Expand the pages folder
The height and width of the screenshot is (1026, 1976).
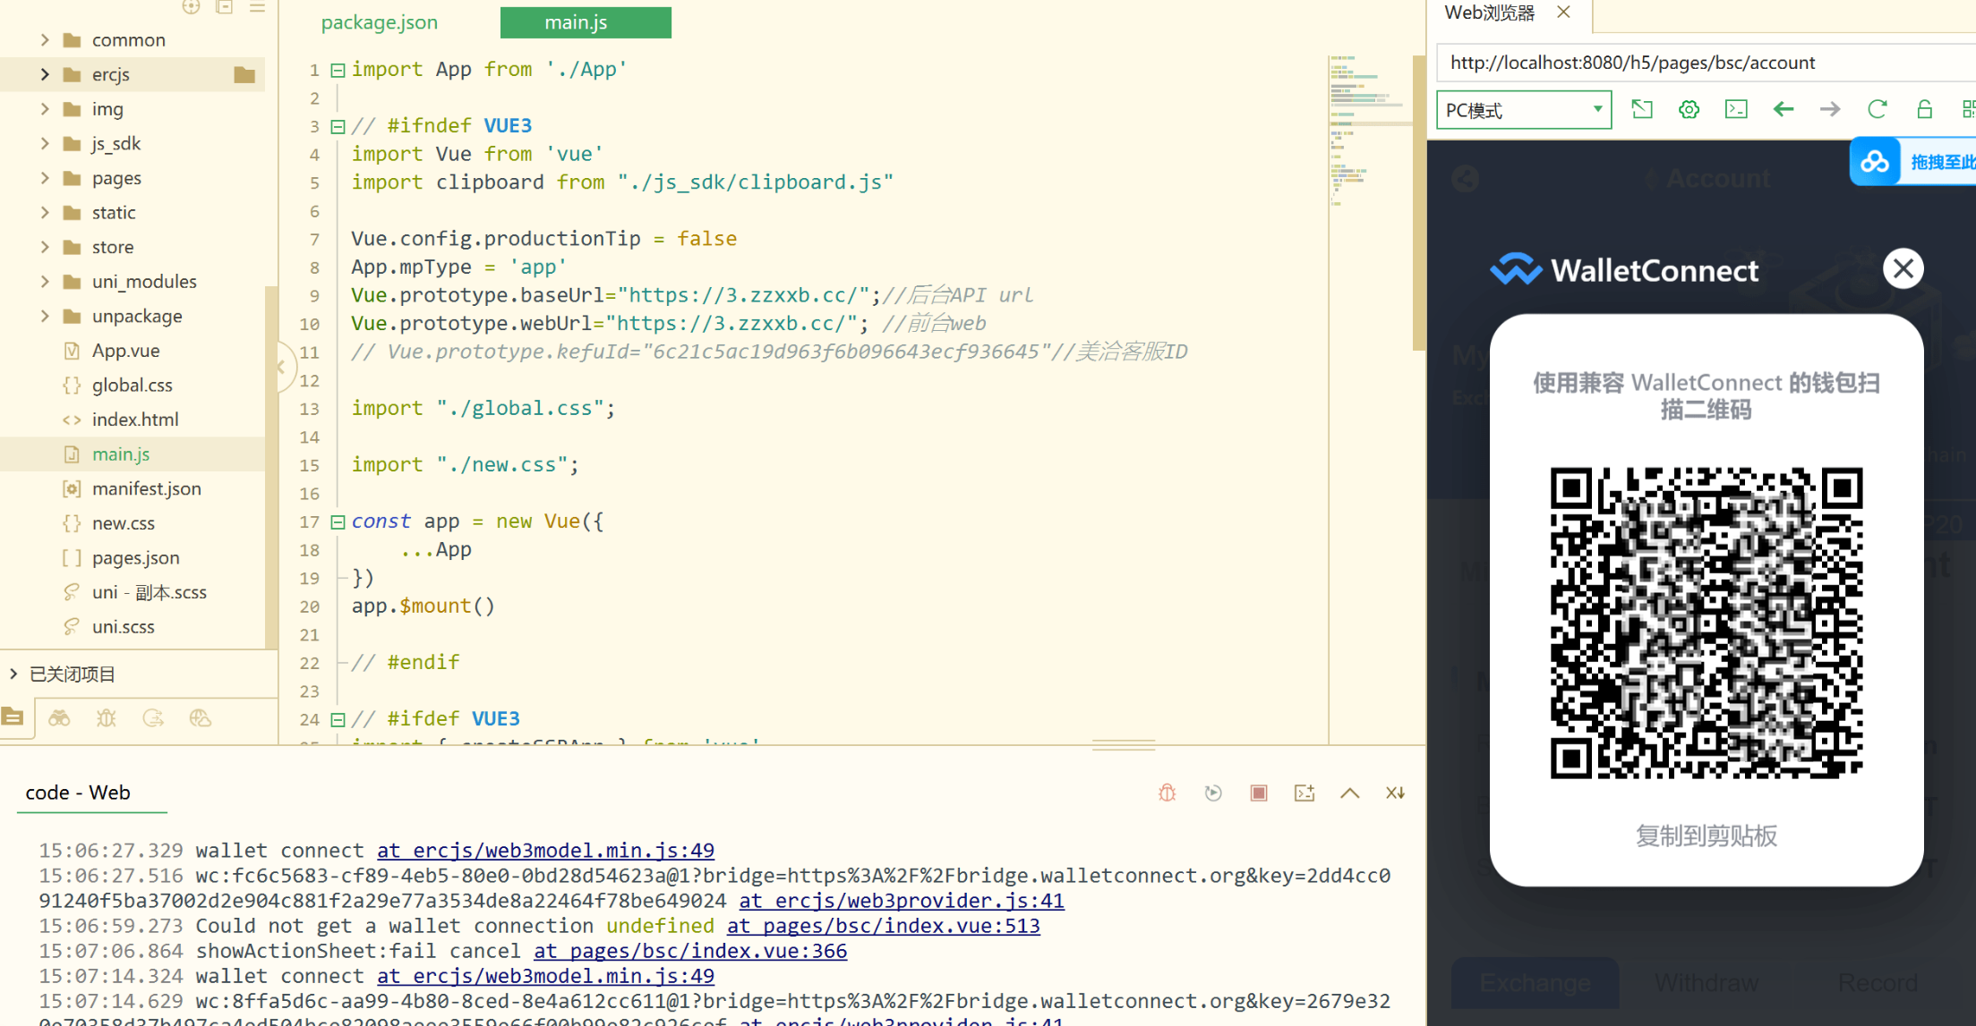[44, 178]
